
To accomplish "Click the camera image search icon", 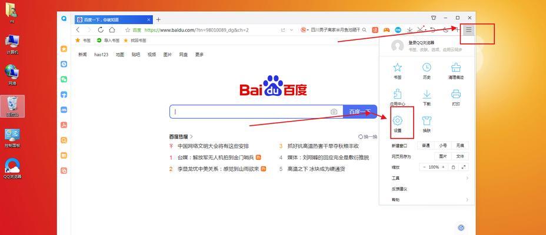I will (x=334, y=112).
